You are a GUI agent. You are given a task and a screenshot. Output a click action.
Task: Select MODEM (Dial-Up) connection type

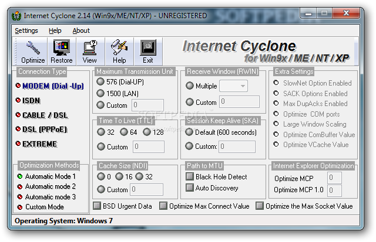(x=49, y=86)
